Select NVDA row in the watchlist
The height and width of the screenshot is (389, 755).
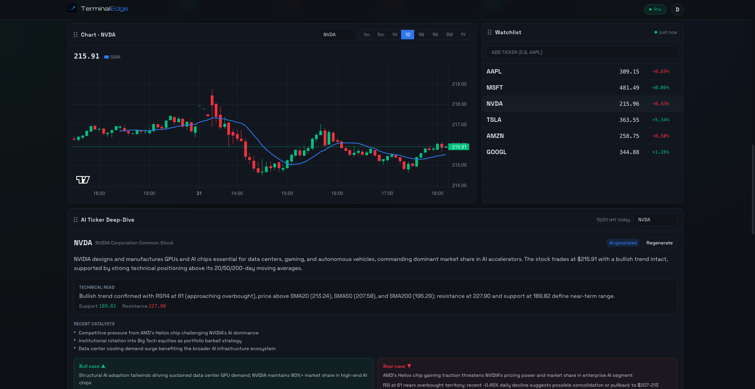582,104
